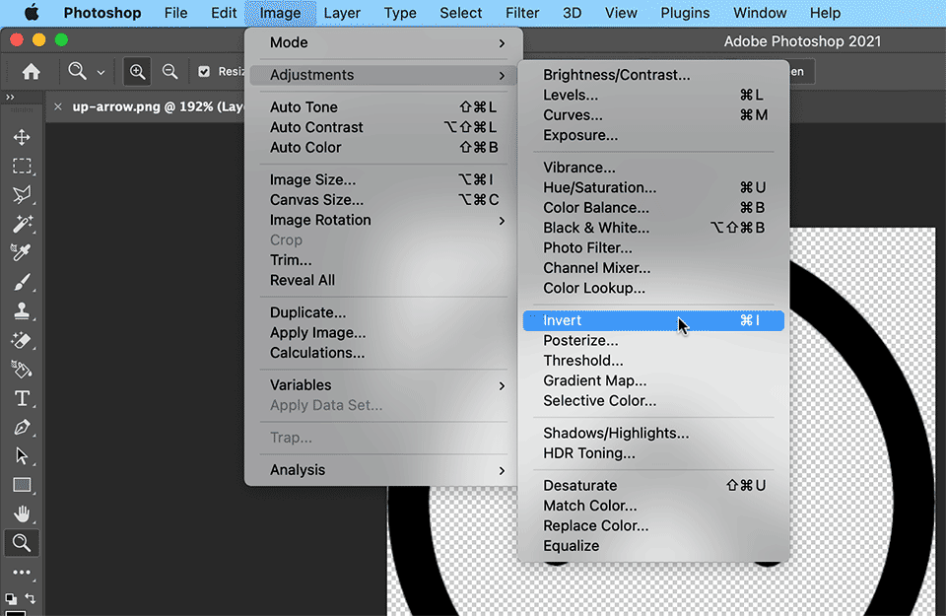Open the Apple menu
Image resolution: width=946 pixels, height=616 pixels.
32,13
